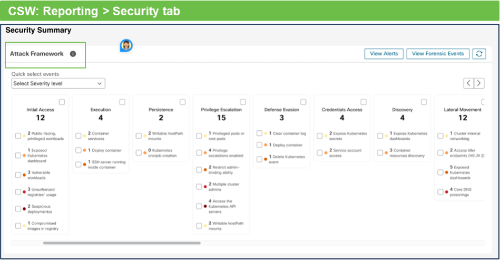Click orange dot beside Deploy container in Execution

click(84, 150)
